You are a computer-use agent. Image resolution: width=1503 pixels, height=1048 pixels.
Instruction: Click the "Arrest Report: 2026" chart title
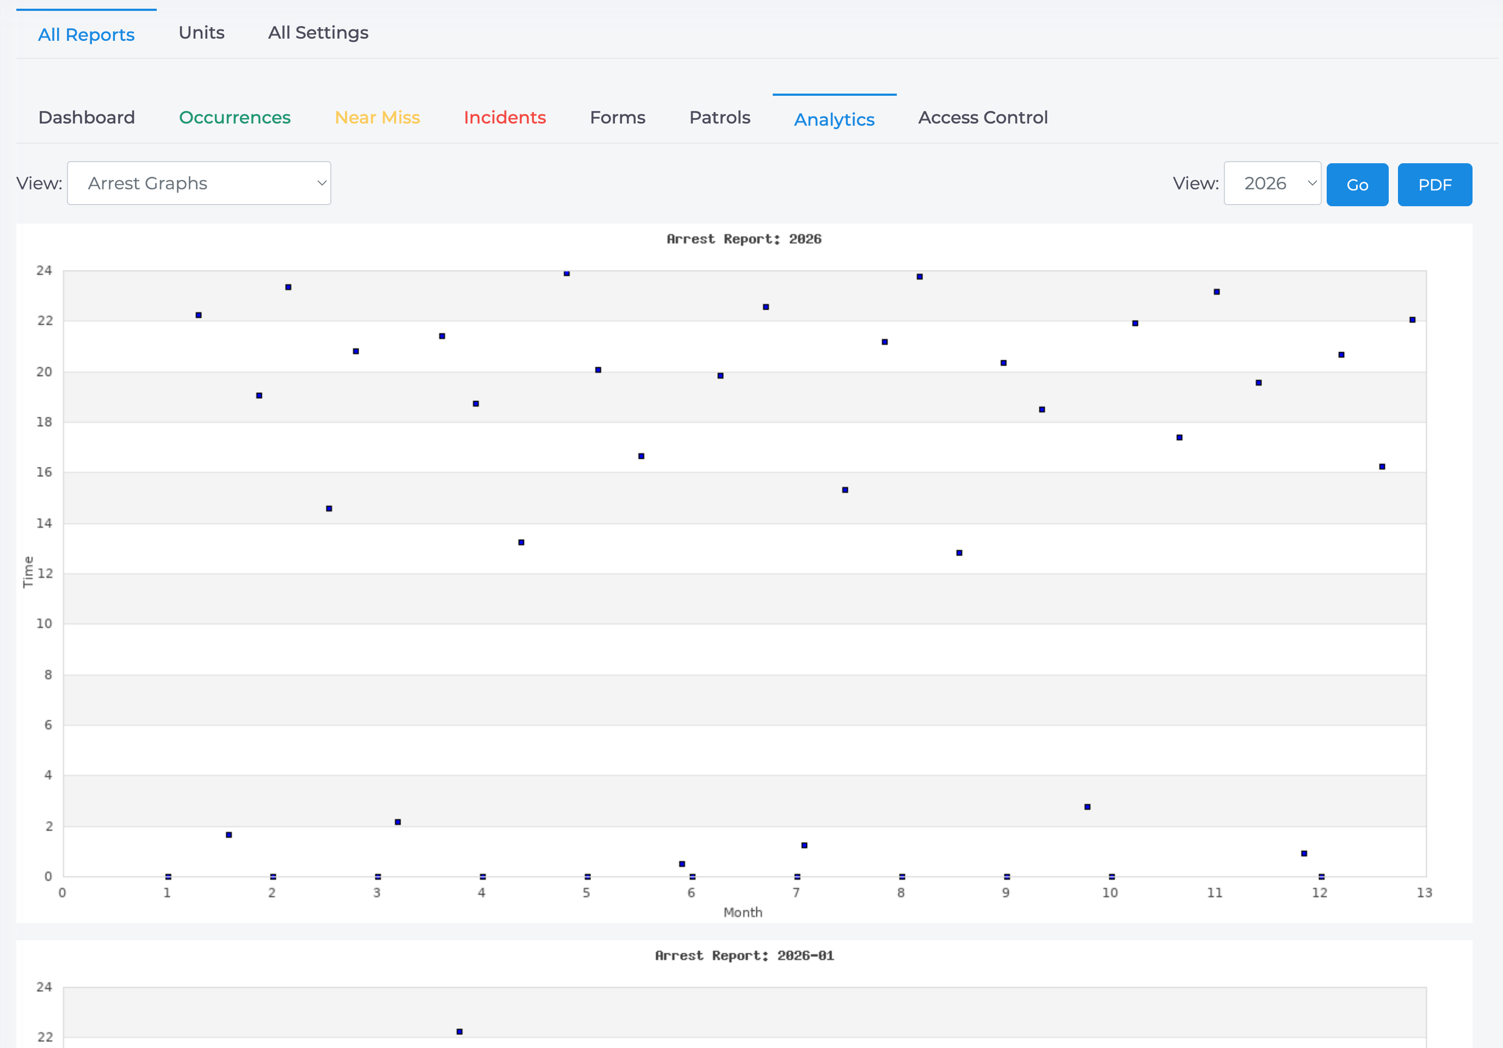(x=744, y=239)
